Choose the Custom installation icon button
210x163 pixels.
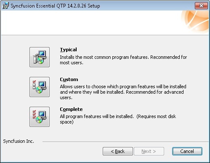(40, 87)
